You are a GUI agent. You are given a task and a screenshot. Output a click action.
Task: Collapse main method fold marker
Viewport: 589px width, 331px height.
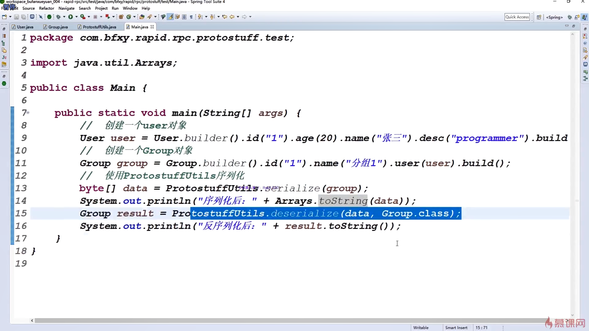click(x=28, y=113)
